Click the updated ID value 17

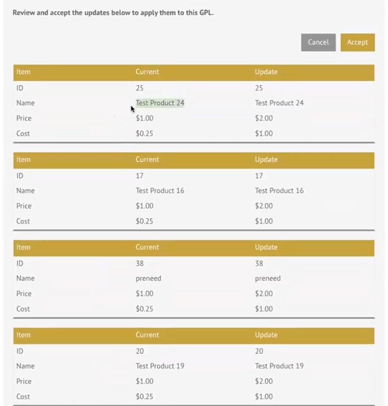pyautogui.click(x=259, y=176)
